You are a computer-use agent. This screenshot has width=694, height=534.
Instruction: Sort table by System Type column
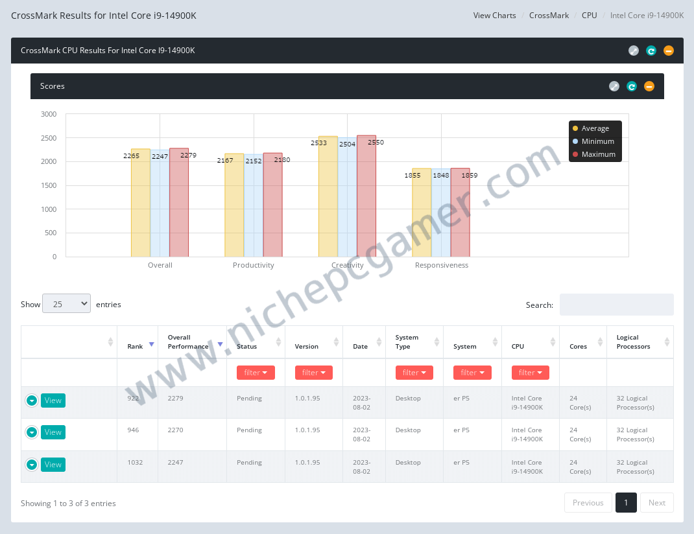[414, 342]
